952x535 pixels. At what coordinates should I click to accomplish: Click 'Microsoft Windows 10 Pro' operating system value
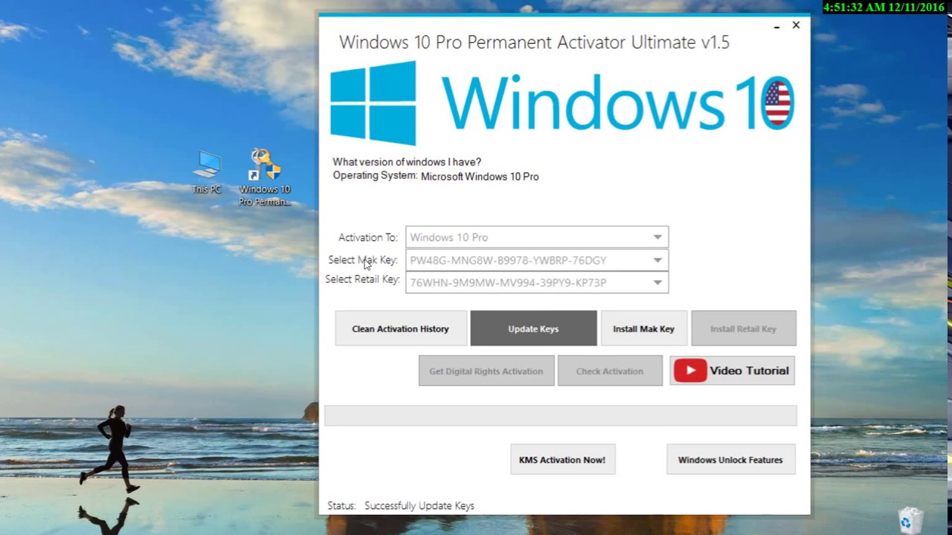click(480, 177)
